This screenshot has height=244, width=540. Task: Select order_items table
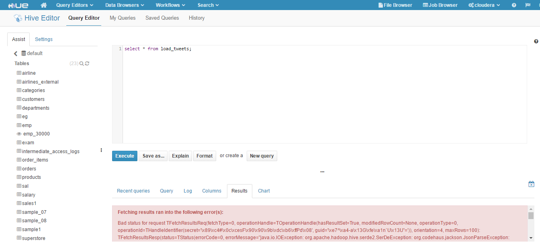pyautogui.click(x=35, y=160)
